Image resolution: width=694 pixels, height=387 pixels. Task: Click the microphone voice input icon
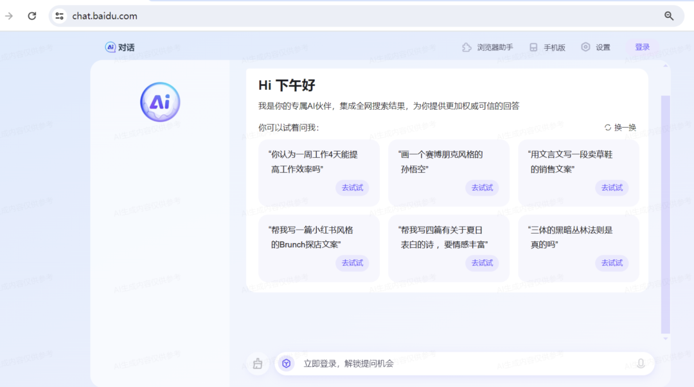click(x=640, y=364)
